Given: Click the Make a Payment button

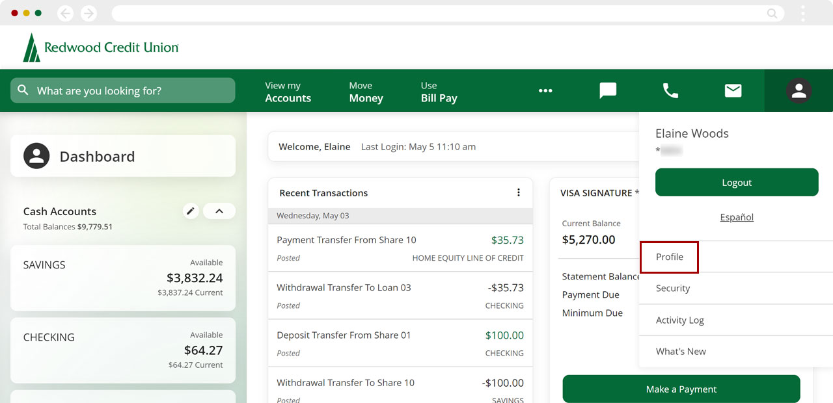Looking at the screenshot, I should (681, 389).
